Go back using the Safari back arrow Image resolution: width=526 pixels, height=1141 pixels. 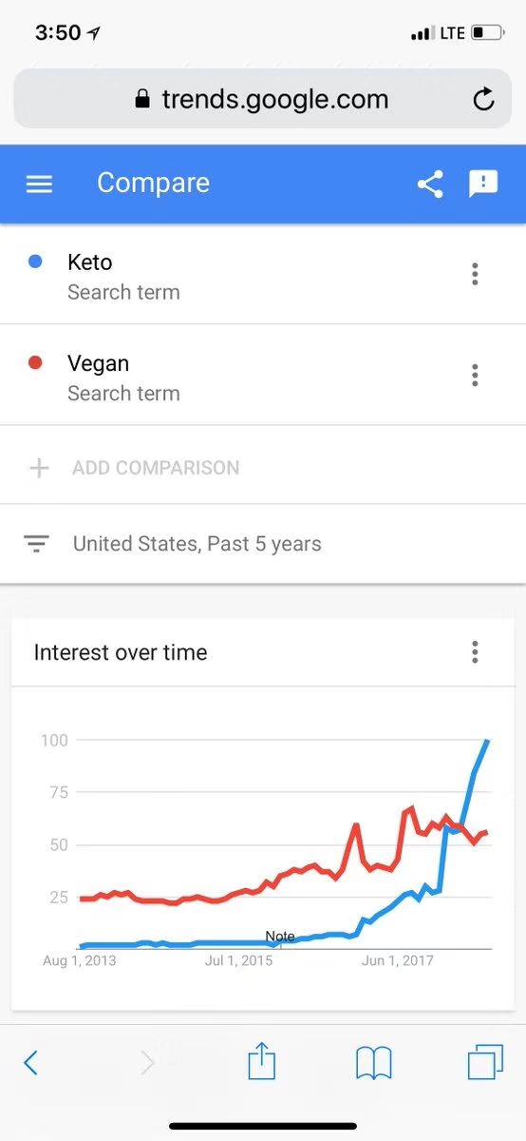[30, 1063]
